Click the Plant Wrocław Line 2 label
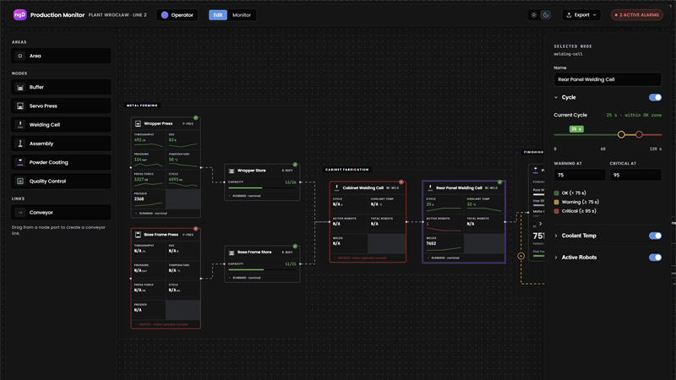Screen dimensions: 676x380 (117, 15)
